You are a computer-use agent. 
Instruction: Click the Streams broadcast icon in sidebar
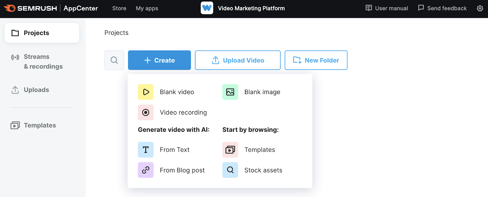15,57
